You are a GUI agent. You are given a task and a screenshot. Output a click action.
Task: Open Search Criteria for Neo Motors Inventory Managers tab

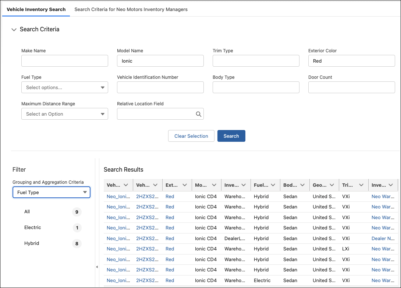131,10
